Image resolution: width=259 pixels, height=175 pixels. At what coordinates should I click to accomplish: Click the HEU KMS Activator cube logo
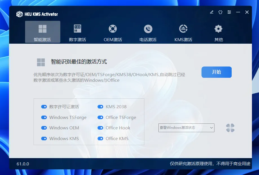point(19,14)
